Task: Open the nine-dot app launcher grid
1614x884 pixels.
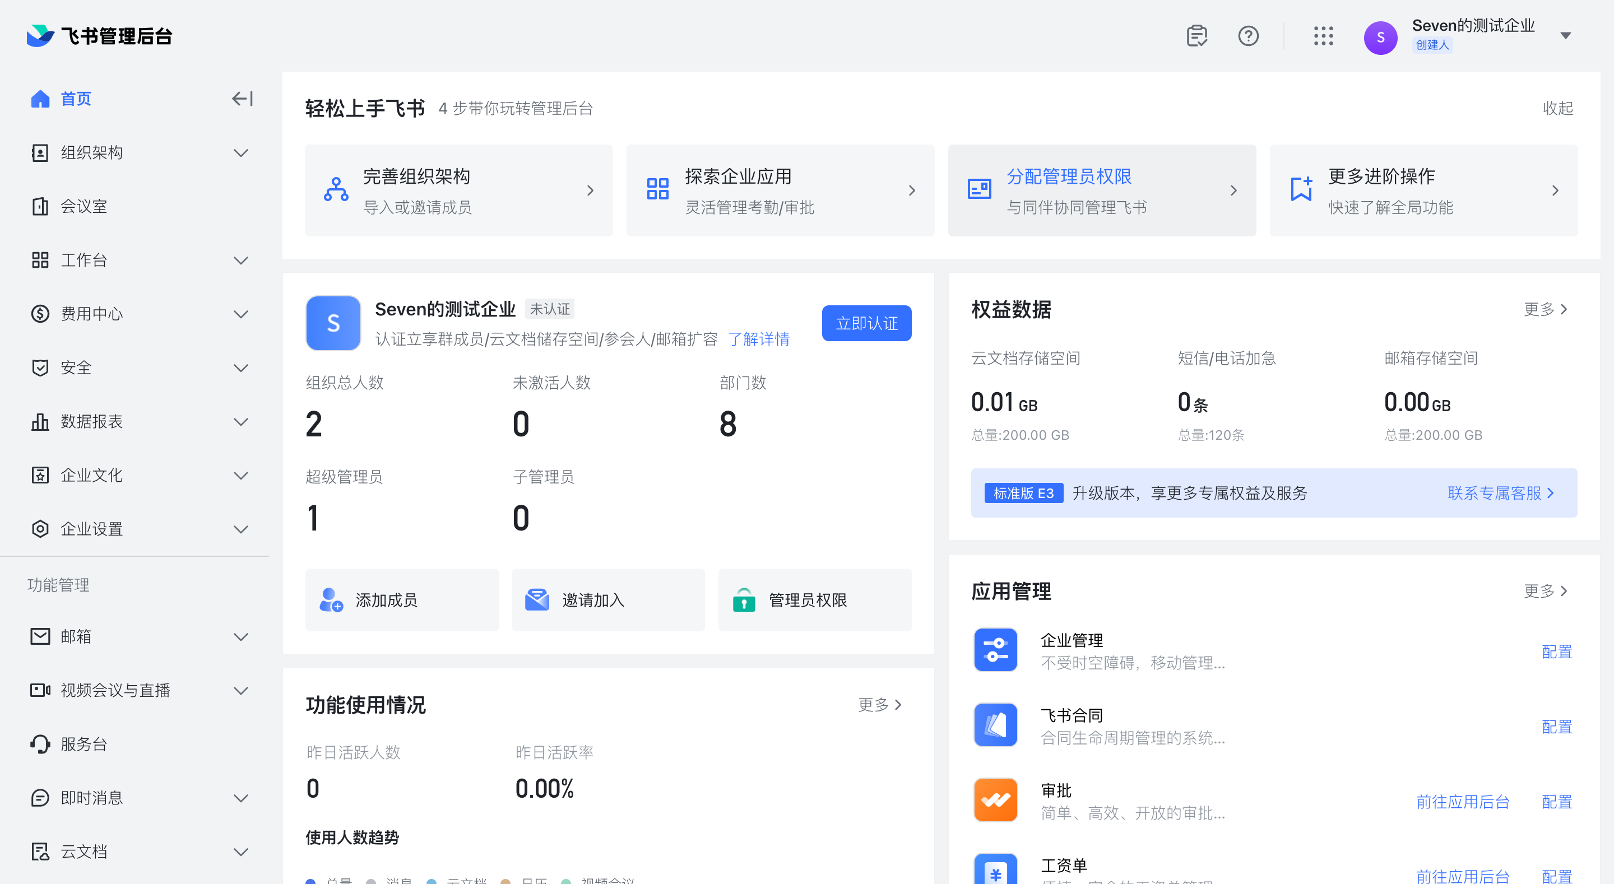Action: point(1323,36)
